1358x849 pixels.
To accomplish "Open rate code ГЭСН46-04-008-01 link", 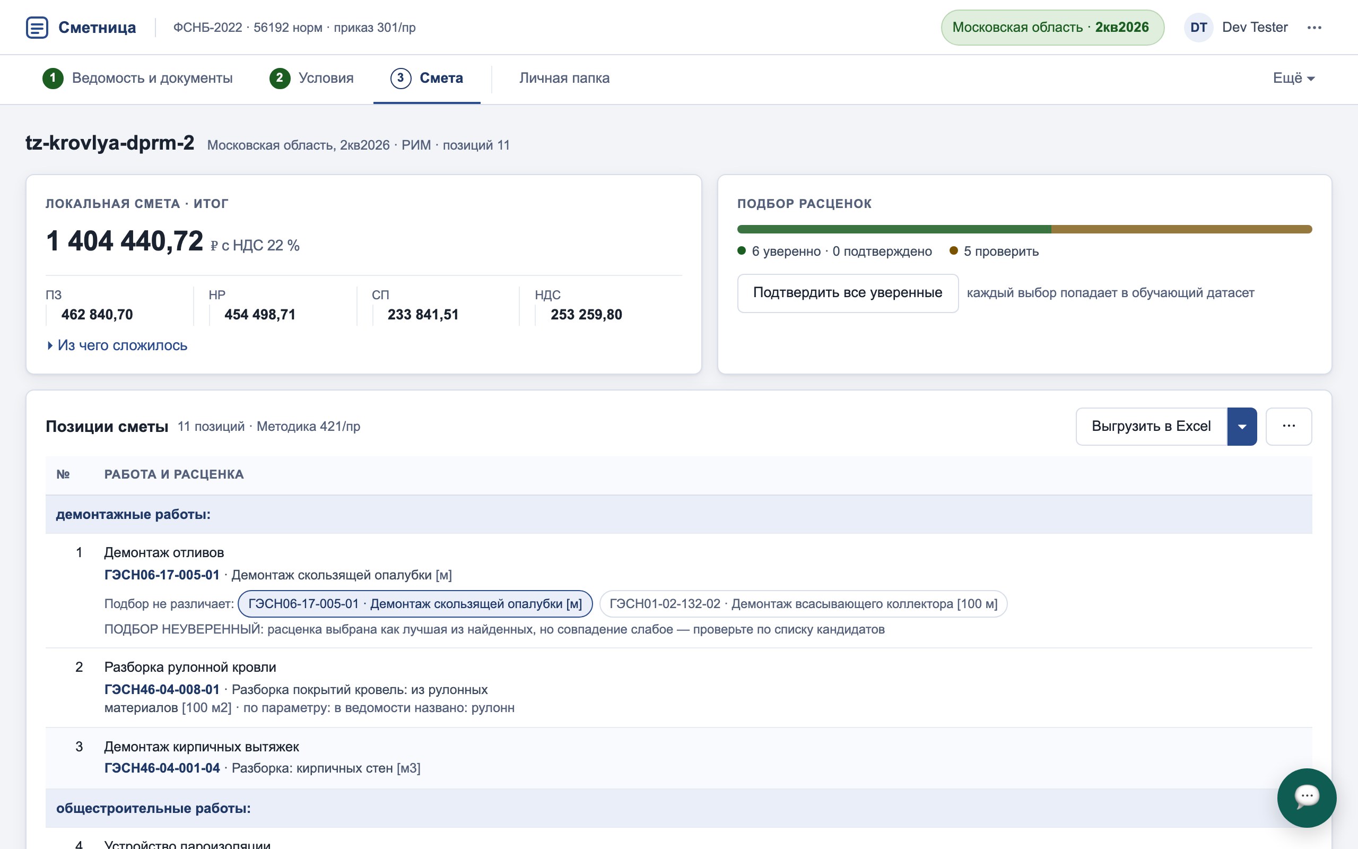I will click(162, 689).
